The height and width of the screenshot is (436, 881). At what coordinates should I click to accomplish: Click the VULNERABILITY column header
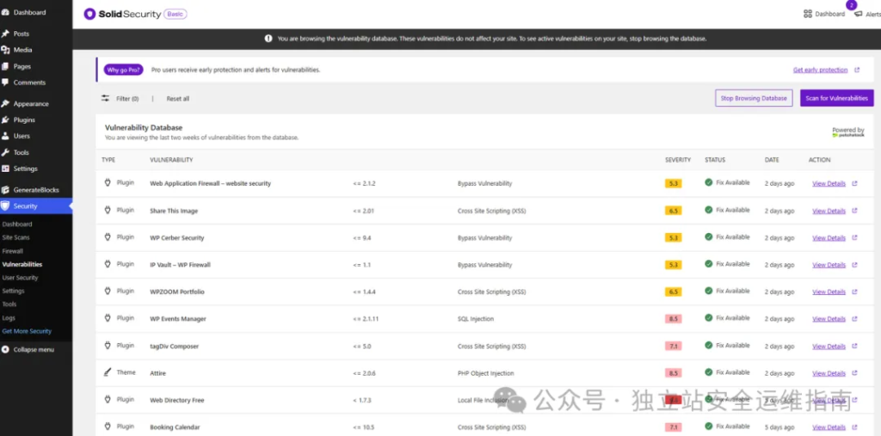coord(171,160)
